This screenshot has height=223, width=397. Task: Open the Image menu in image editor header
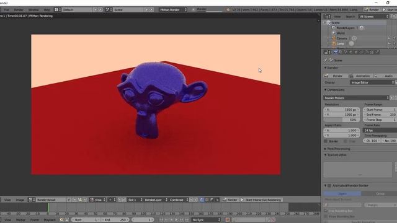coord(20,199)
